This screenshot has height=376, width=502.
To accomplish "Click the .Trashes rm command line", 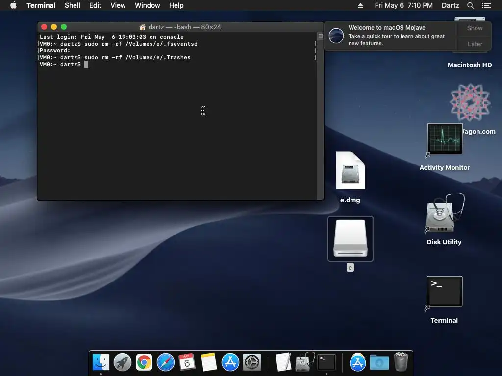I will (x=115, y=58).
